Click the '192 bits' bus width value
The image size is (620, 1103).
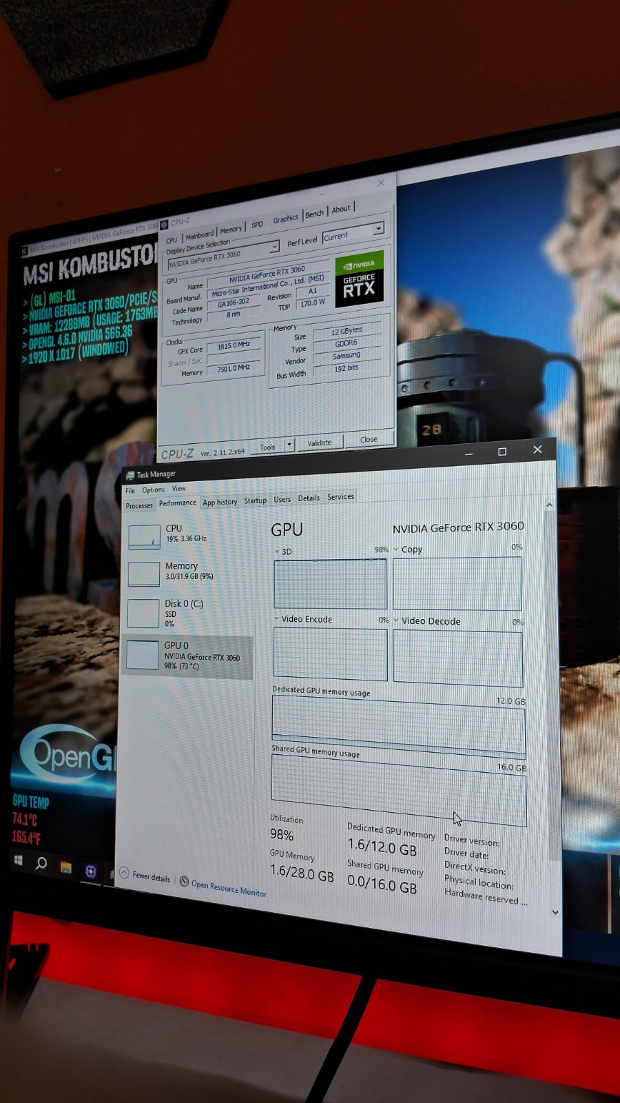[x=347, y=367]
